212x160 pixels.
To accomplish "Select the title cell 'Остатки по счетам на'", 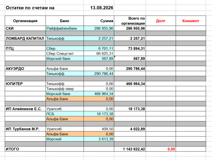I will tap(30, 8).
